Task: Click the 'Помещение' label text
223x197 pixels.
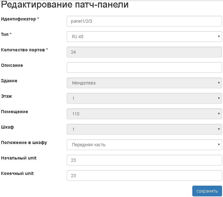Action: 15,112
